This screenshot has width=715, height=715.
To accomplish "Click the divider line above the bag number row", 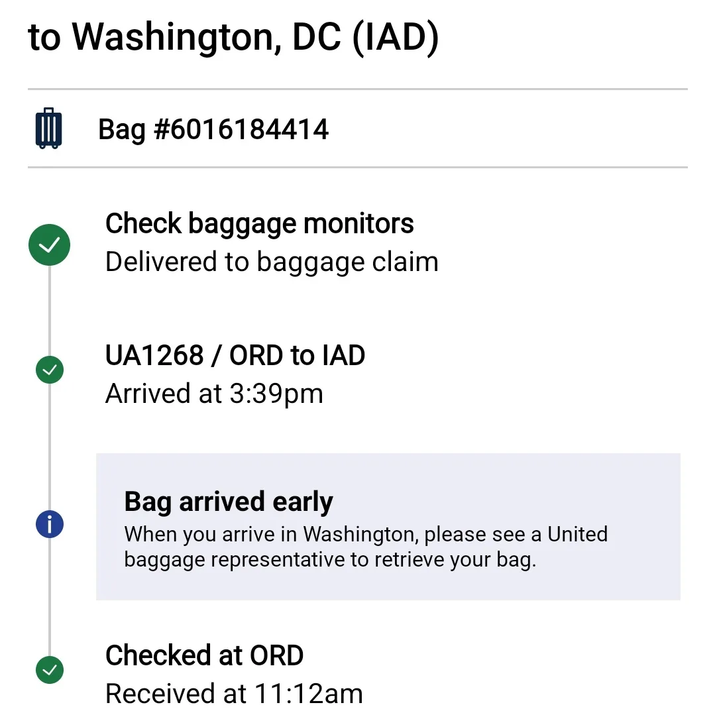I will click(x=357, y=89).
